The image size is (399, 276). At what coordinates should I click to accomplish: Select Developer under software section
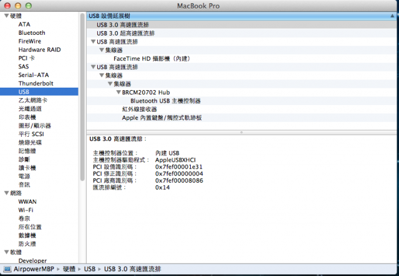point(32,260)
